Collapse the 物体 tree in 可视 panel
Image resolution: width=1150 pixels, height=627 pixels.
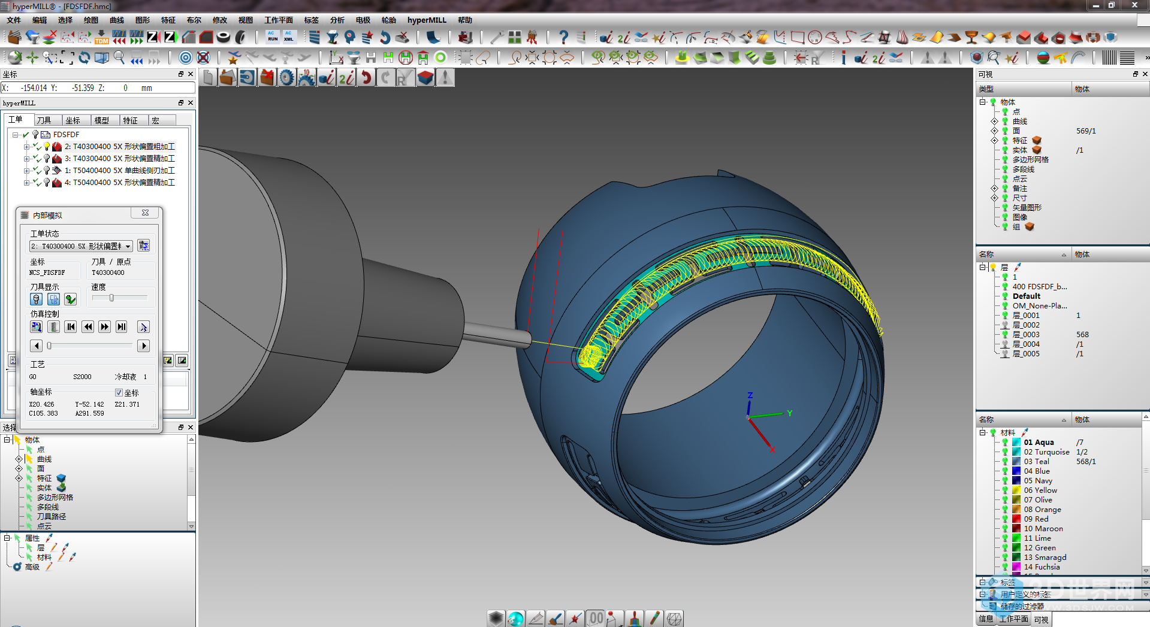pyautogui.click(x=983, y=102)
